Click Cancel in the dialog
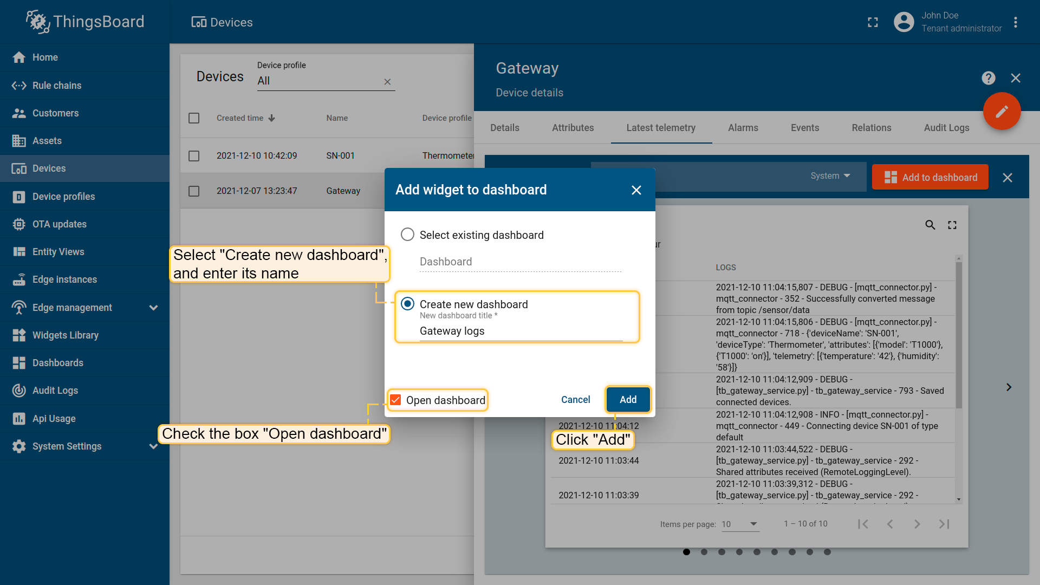The width and height of the screenshot is (1040, 585). pyautogui.click(x=576, y=400)
